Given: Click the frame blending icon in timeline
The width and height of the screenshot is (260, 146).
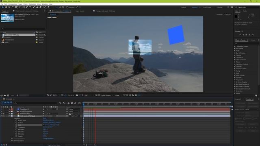Looking at the screenshot, I should click(x=72, y=103).
